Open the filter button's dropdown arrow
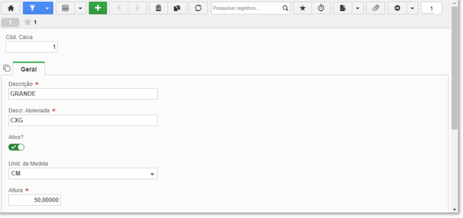The image size is (463, 218). pyautogui.click(x=47, y=8)
